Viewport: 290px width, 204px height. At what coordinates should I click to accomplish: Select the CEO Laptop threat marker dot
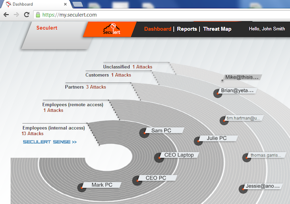click(x=159, y=158)
